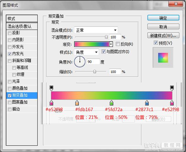The image size is (186, 152).
Task: Close the 图层样式 dialog
Action: pyautogui.click(x=176, y=4)
